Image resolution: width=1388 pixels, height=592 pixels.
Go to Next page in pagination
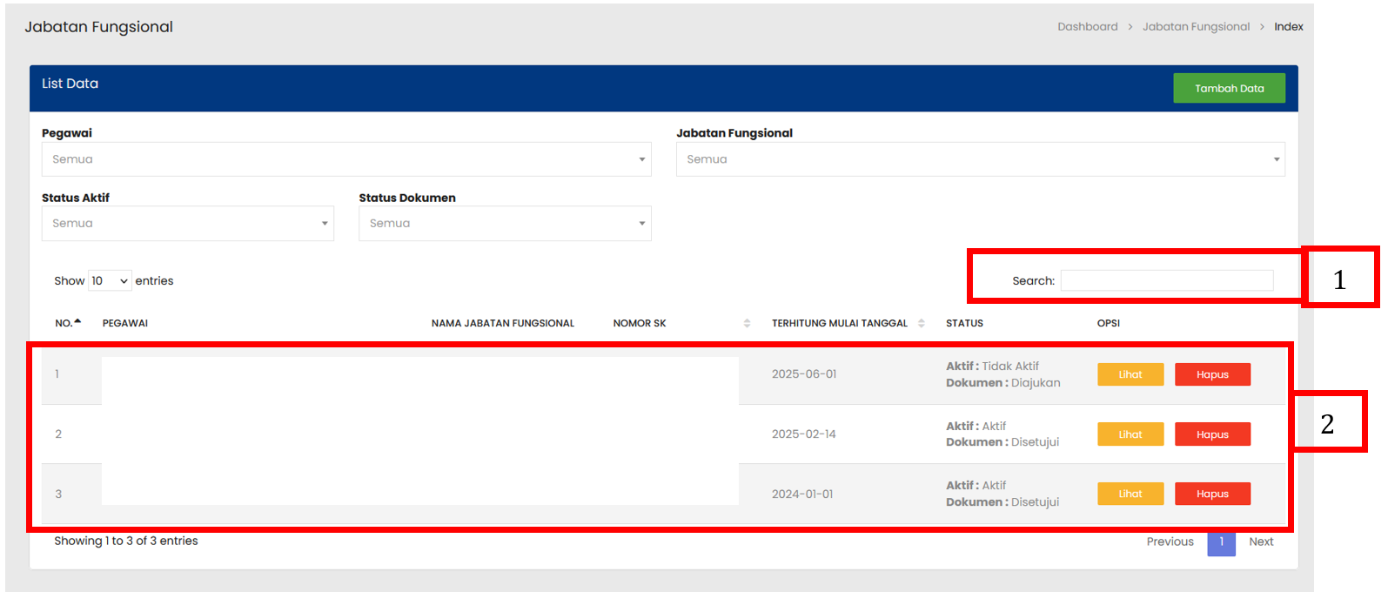coord(1260,542)
